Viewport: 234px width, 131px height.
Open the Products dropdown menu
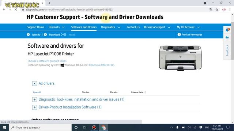click(x=57, y=27)
